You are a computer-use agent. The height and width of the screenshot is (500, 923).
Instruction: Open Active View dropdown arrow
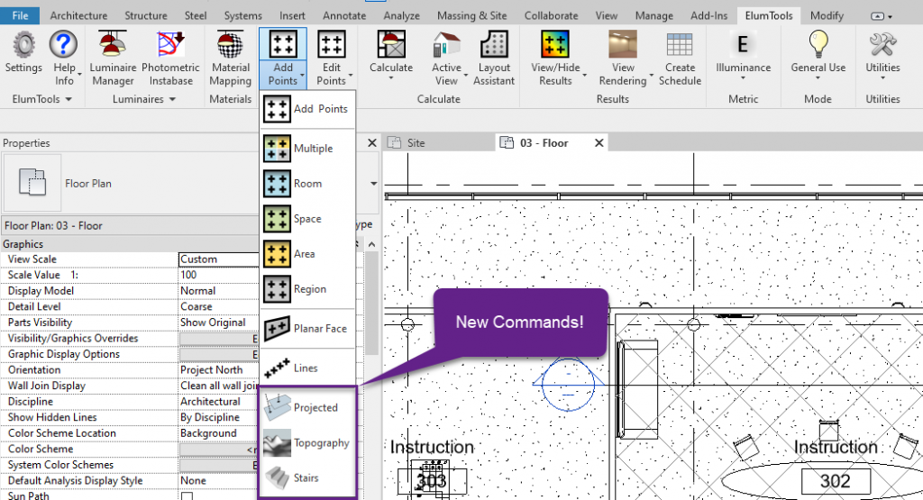[465, 76]
